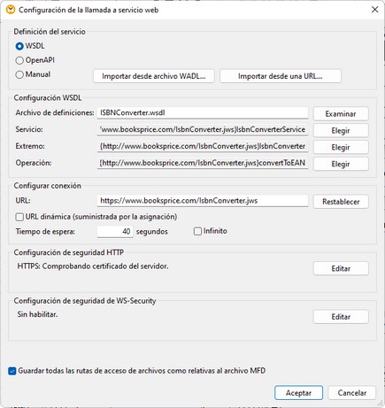Click the Tiempo de espera seconds field
Screen dimensions: 385x408
pos(115,231)
